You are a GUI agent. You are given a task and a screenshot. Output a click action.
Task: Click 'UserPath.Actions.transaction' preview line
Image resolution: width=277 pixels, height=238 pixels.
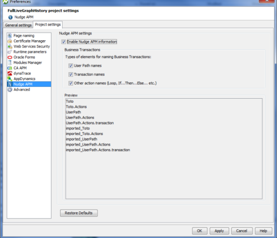[x=90, y=123]
